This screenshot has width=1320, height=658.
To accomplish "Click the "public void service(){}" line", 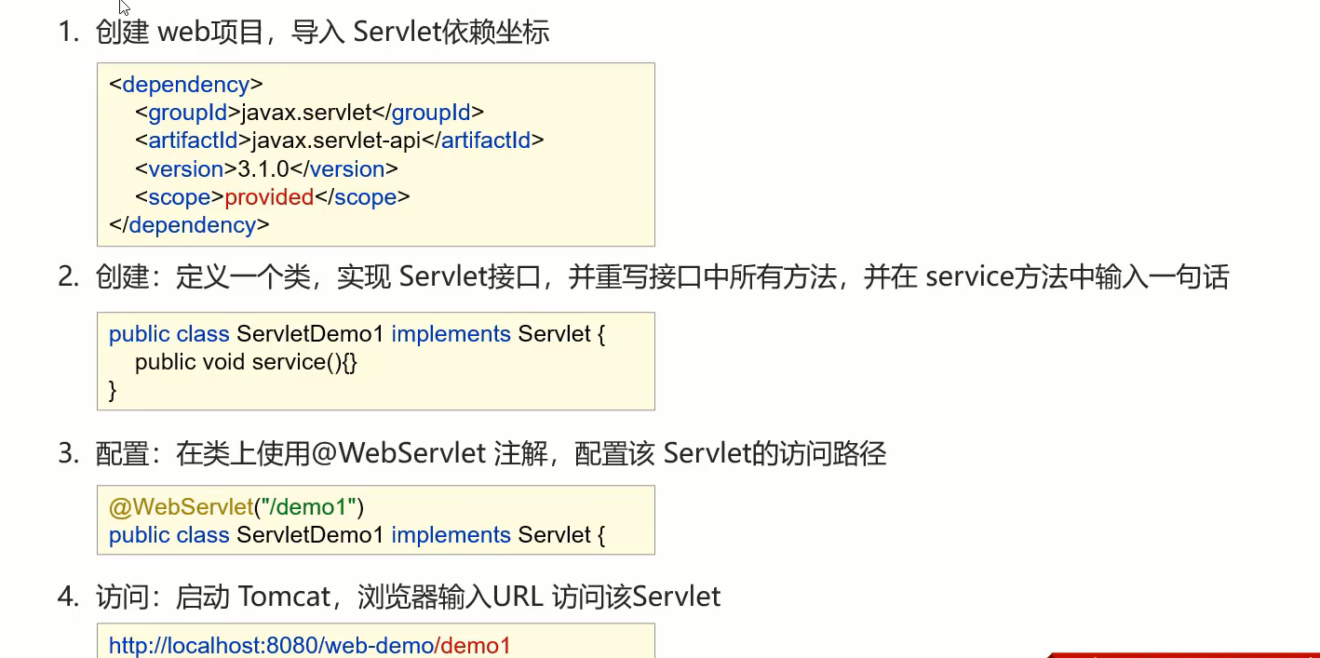I will point(246,361).
